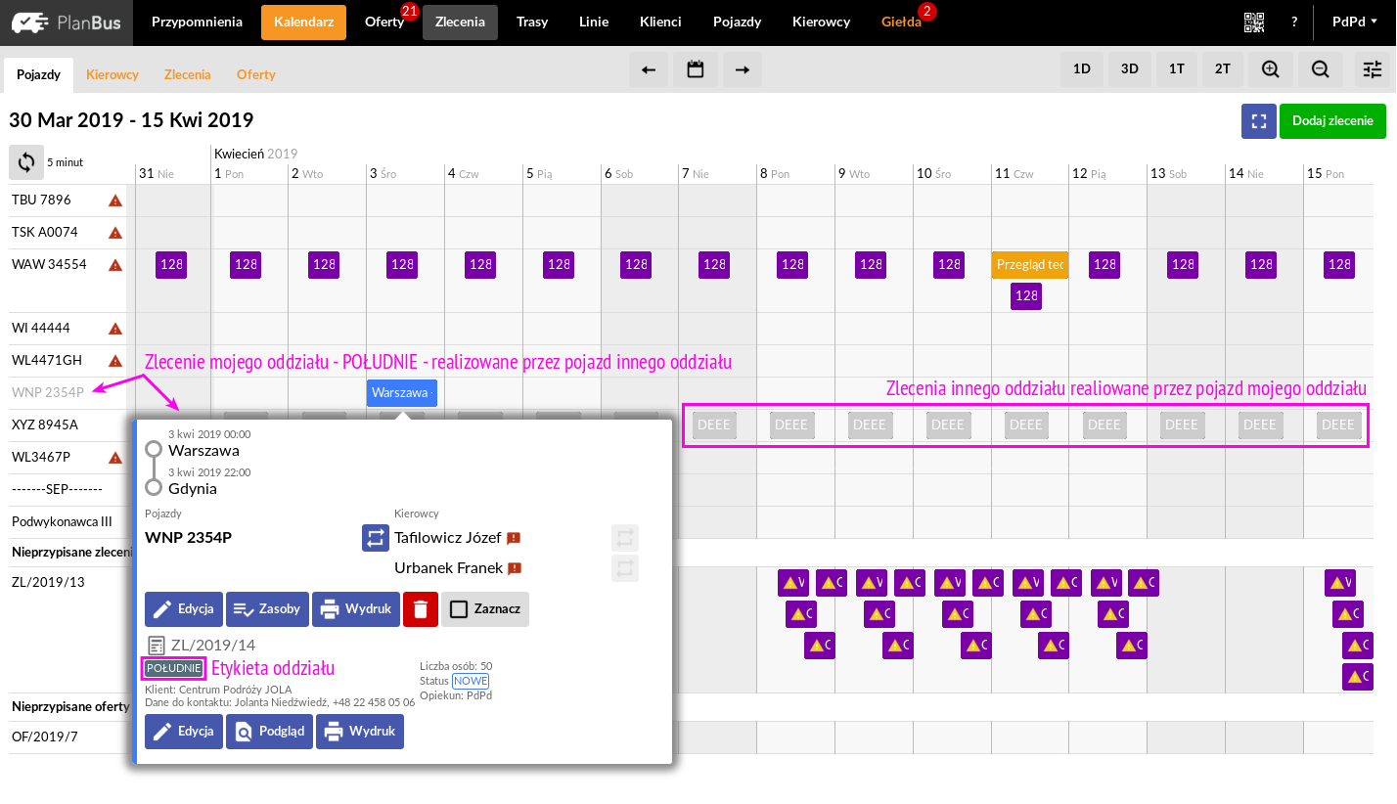Switch to the Zlecenia tab below header
The width and height of the screenshot is (1397, 804).
187,74
